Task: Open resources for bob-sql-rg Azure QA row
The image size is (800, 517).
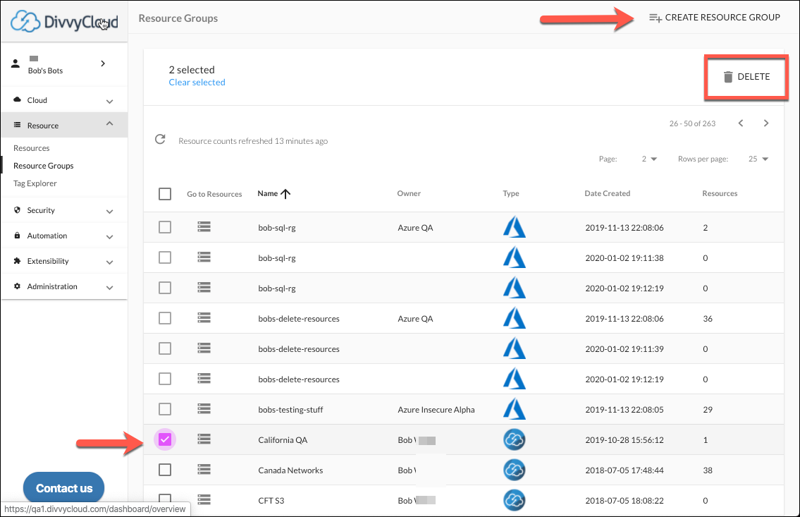Action: [204, 226]
